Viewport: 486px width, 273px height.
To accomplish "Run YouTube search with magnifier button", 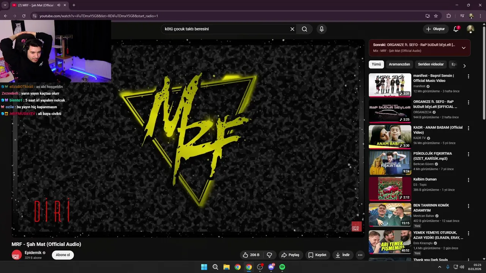I will click(305, 29).
